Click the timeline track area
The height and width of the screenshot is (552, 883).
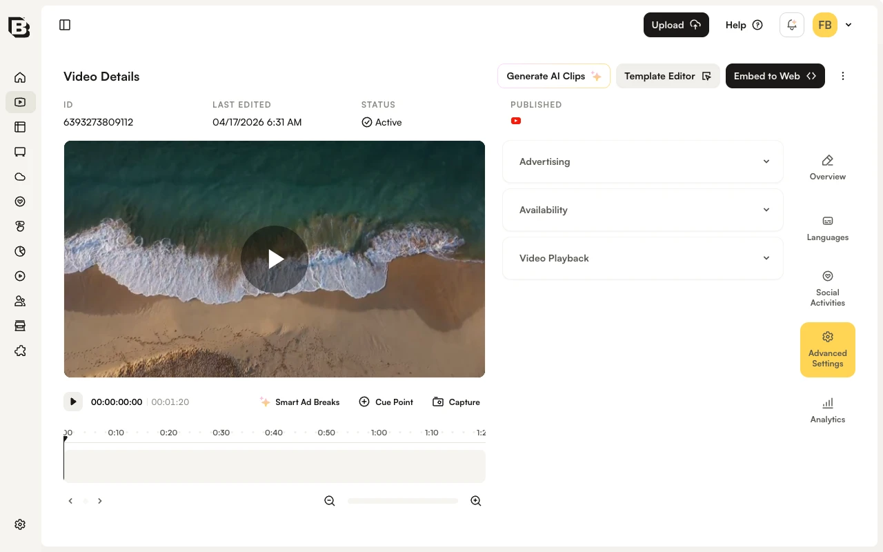tap(275, 466)
